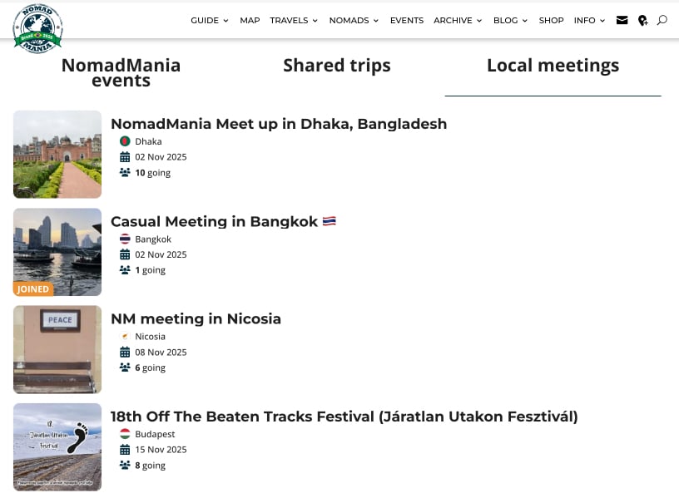Screen dimensions: 679x498
Task: Open NomadMania Meet up in Dhaka link
Action: click(x=279, y=124)
